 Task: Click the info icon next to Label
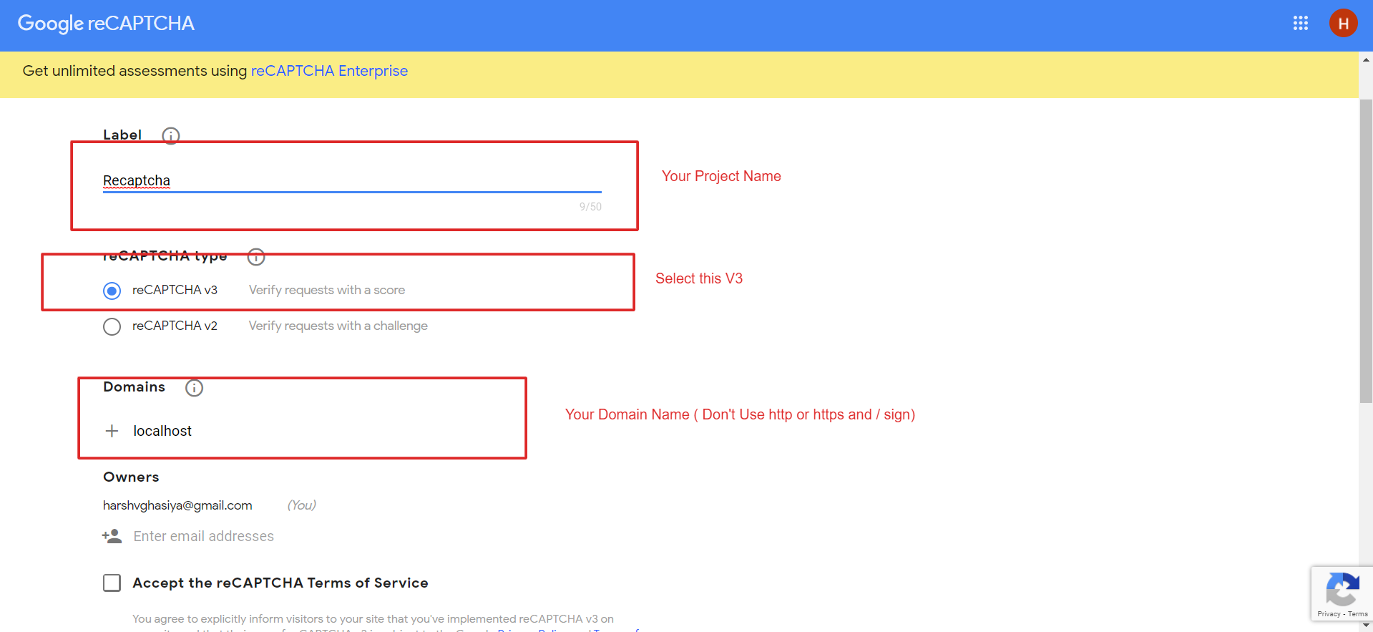coord(170,135)
